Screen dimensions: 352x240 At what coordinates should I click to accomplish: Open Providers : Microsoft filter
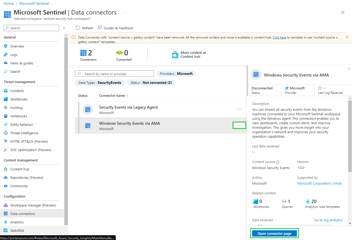tap(176, 74)
